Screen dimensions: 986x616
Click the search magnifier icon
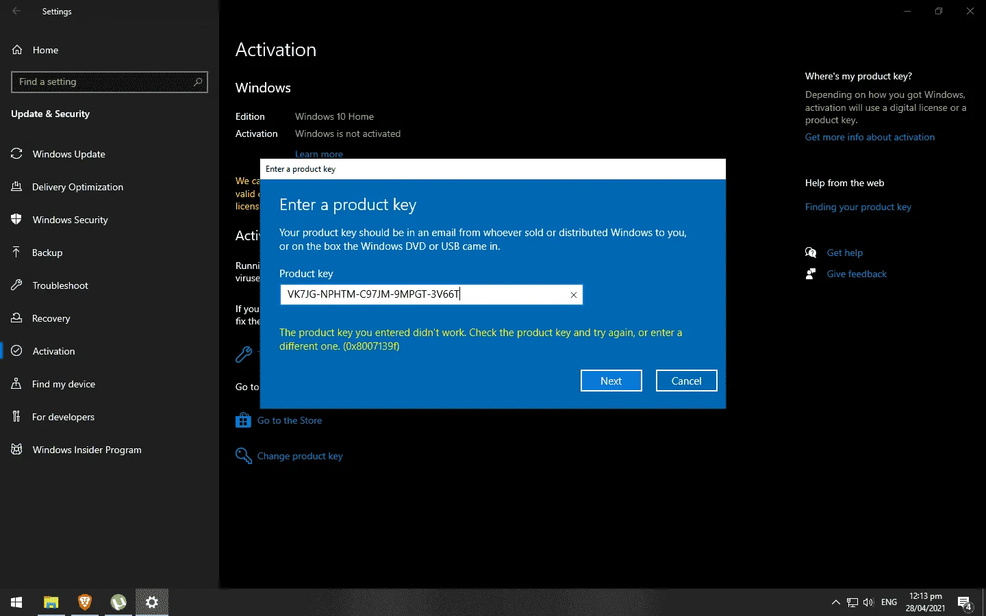198,81
